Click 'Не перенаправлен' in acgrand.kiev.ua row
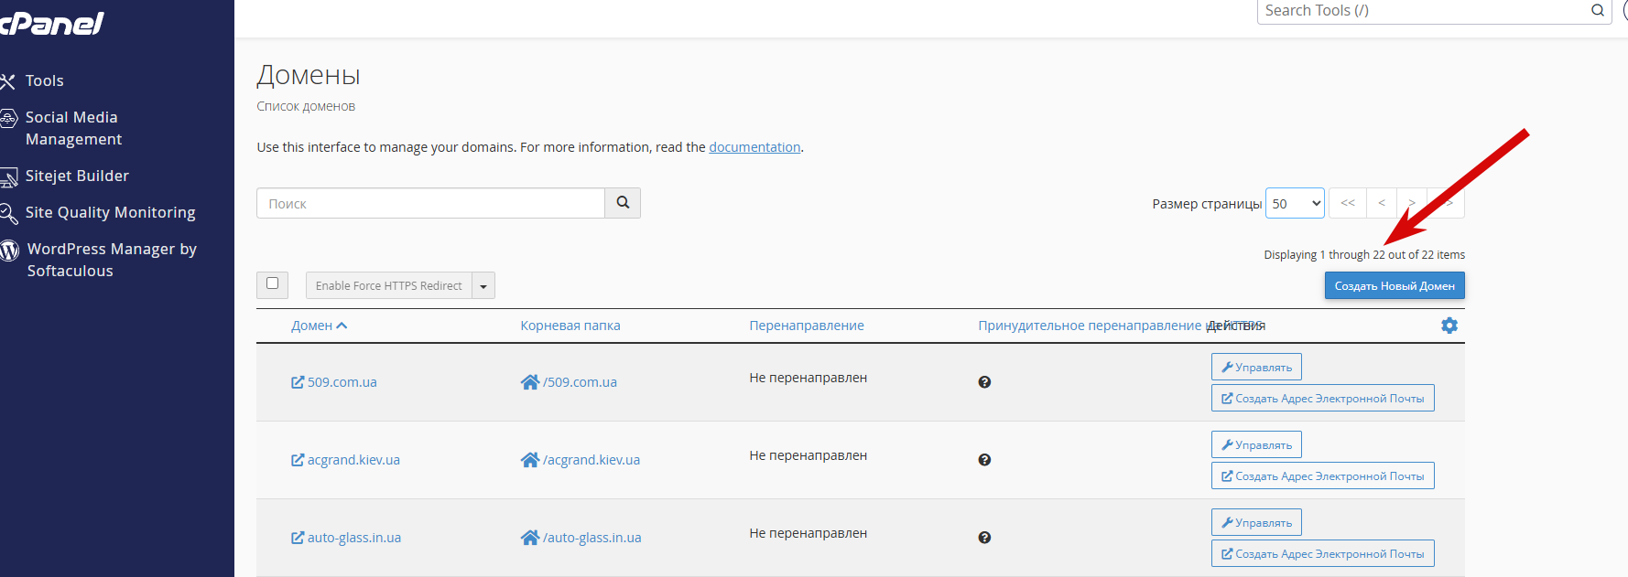 (808, 455)
